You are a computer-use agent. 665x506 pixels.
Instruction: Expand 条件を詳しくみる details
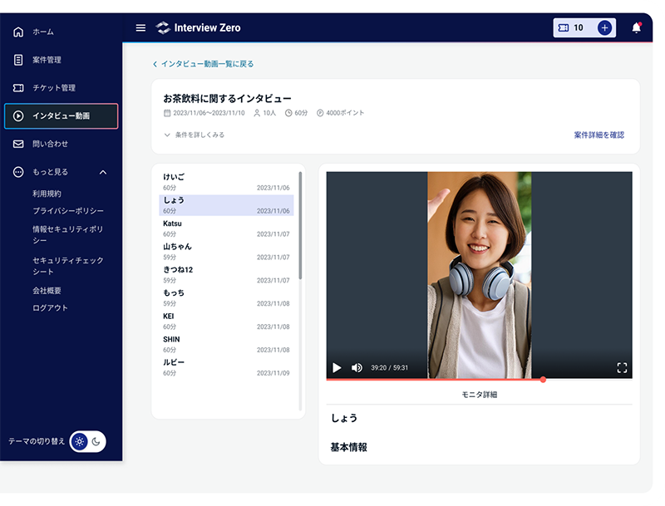[195, 135]
